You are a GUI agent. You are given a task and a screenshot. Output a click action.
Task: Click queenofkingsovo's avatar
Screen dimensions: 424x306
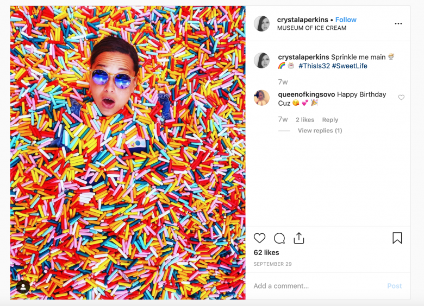[262, 98]
